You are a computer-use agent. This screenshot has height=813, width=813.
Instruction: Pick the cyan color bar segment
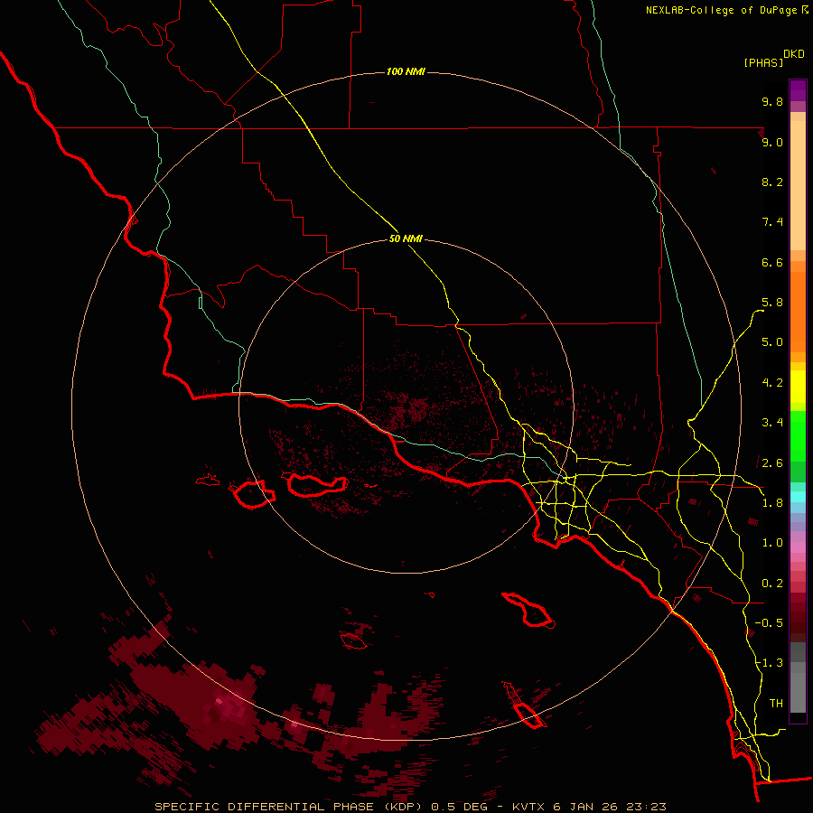[798, 497]
